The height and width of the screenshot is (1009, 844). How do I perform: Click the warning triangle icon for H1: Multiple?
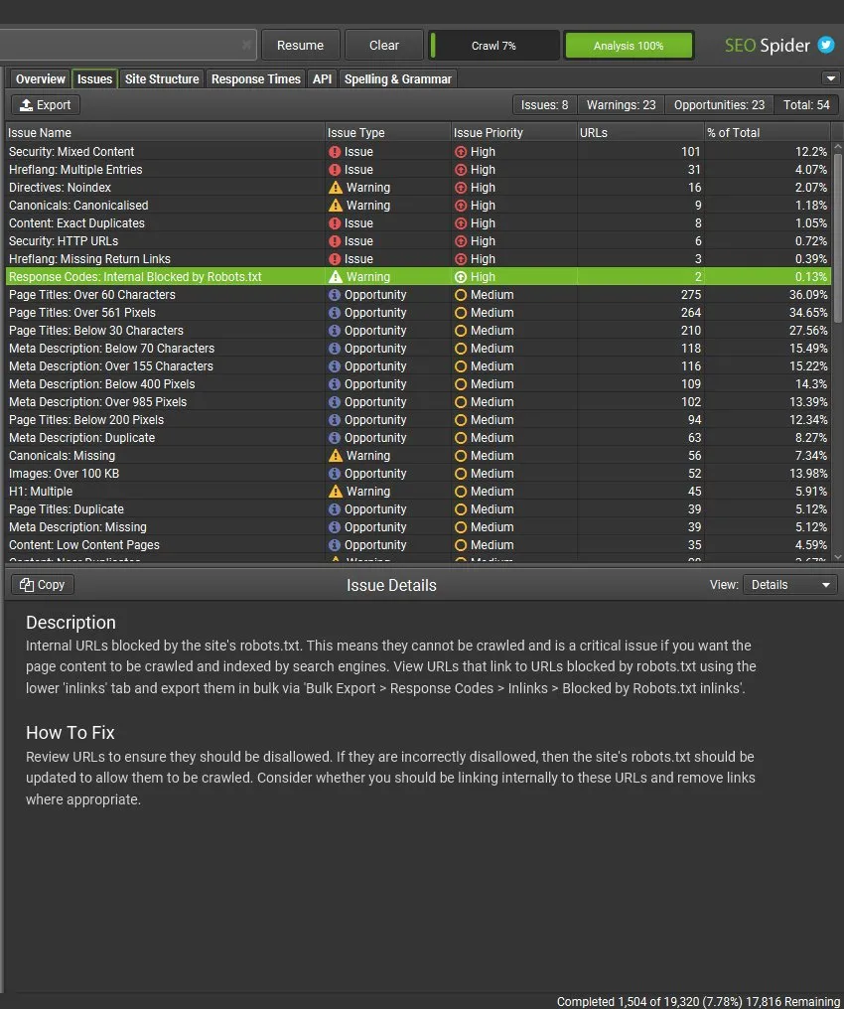(336, 491)
